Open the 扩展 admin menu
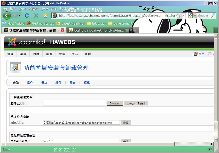 point(62,54)
